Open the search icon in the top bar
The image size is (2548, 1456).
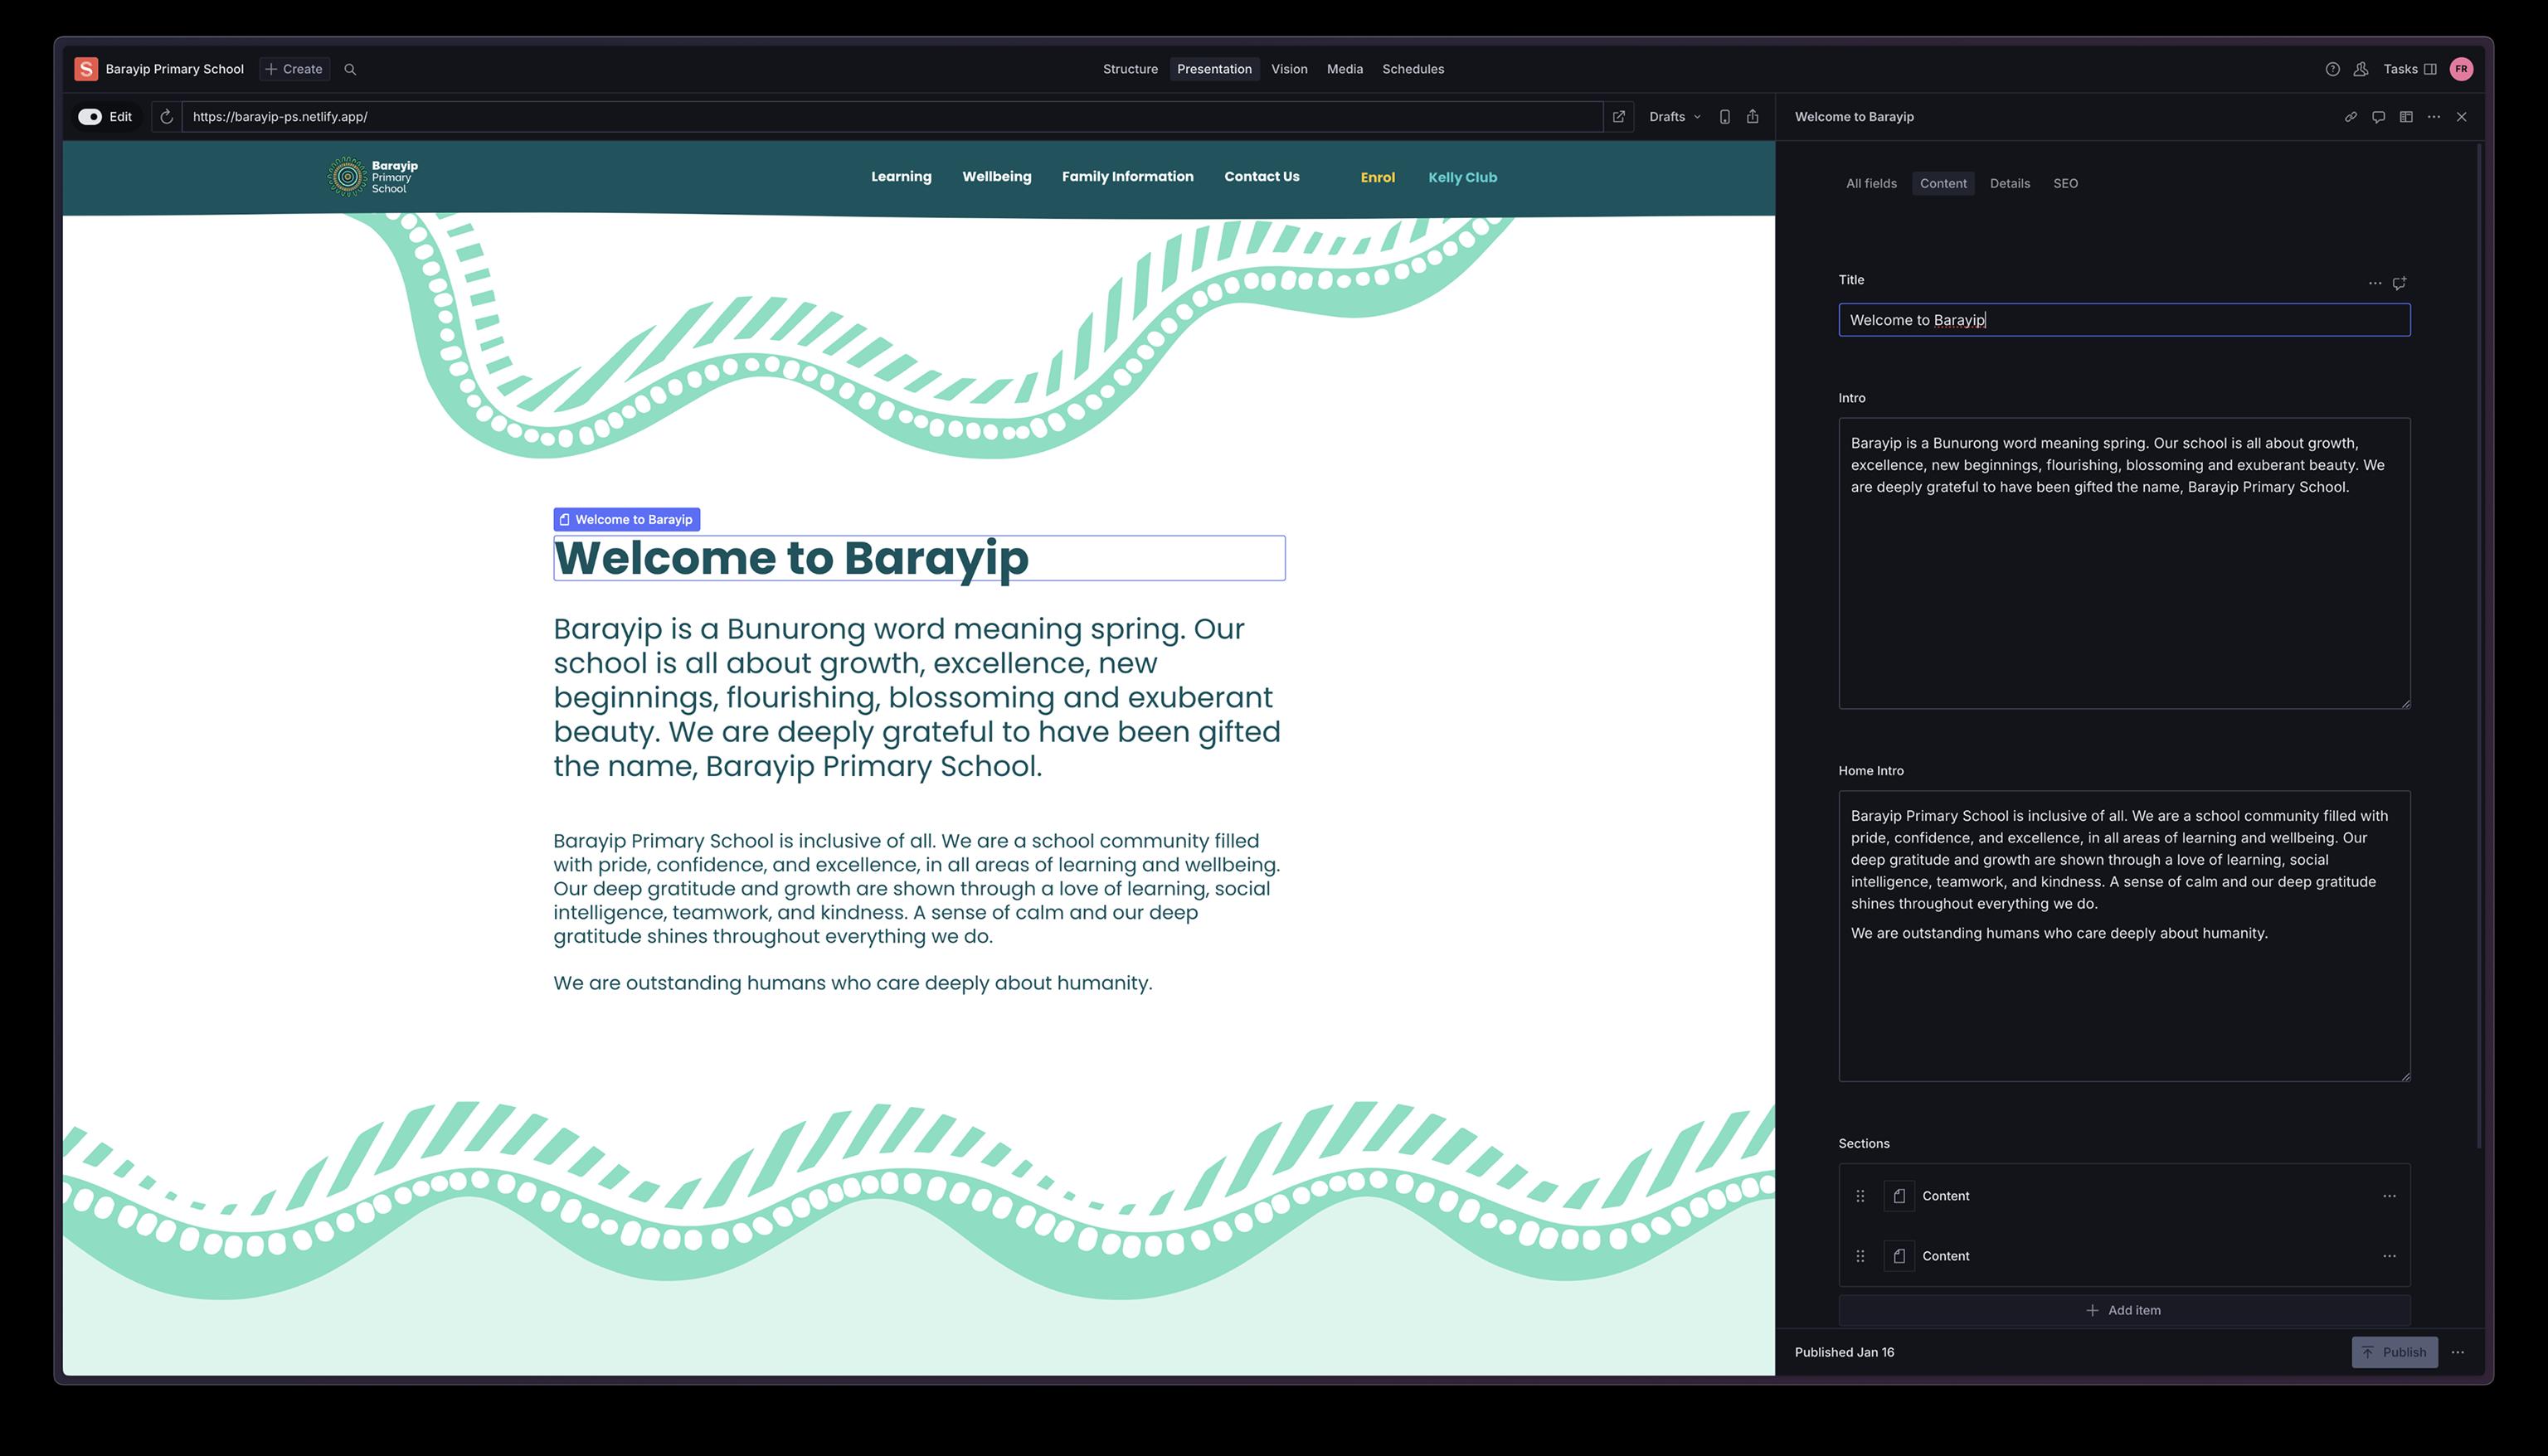click(x=350, y=69)
